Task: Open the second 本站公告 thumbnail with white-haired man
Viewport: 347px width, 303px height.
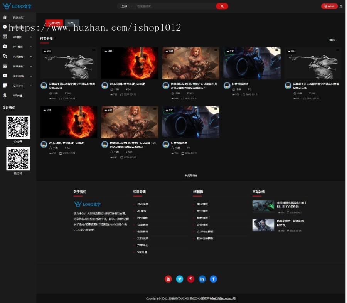Action: click(x=263, y=225)
